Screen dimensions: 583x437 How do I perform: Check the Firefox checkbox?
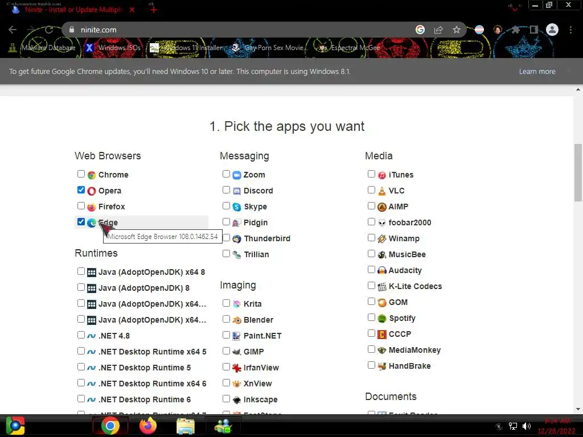81,206
